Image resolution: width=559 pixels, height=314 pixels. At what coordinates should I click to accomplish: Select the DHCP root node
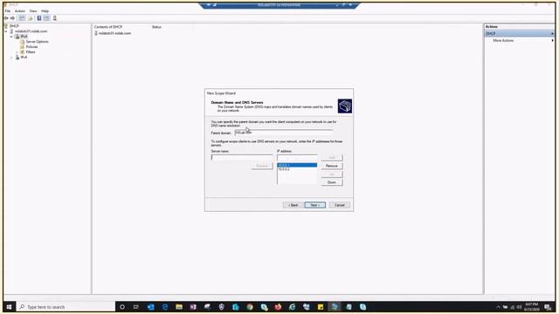(14, 26)
